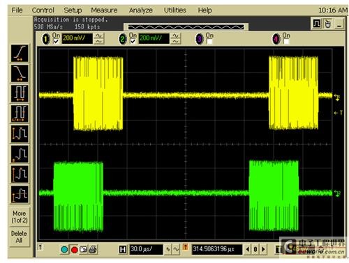Choose the period measurement icon
Screen dimensions: 349x263
20,93
